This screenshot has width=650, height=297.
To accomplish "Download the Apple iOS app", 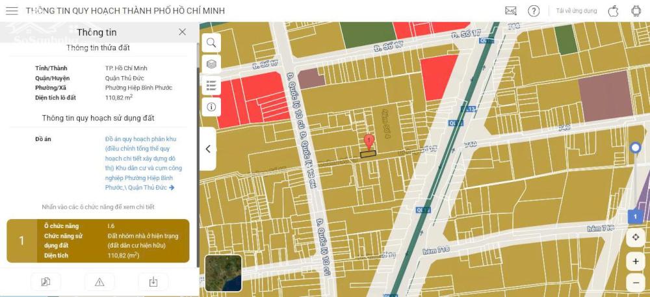I will (x=612, y=11).
